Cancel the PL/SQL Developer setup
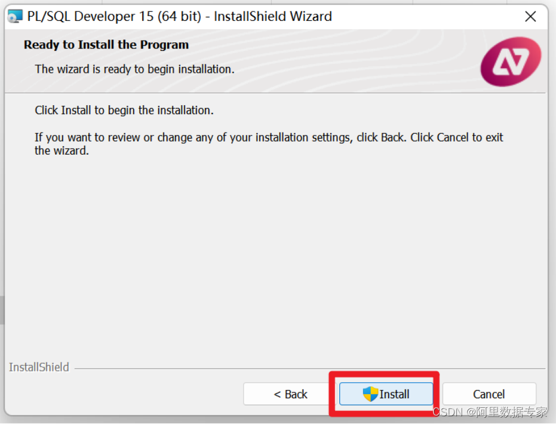 (x=489, y=394)
